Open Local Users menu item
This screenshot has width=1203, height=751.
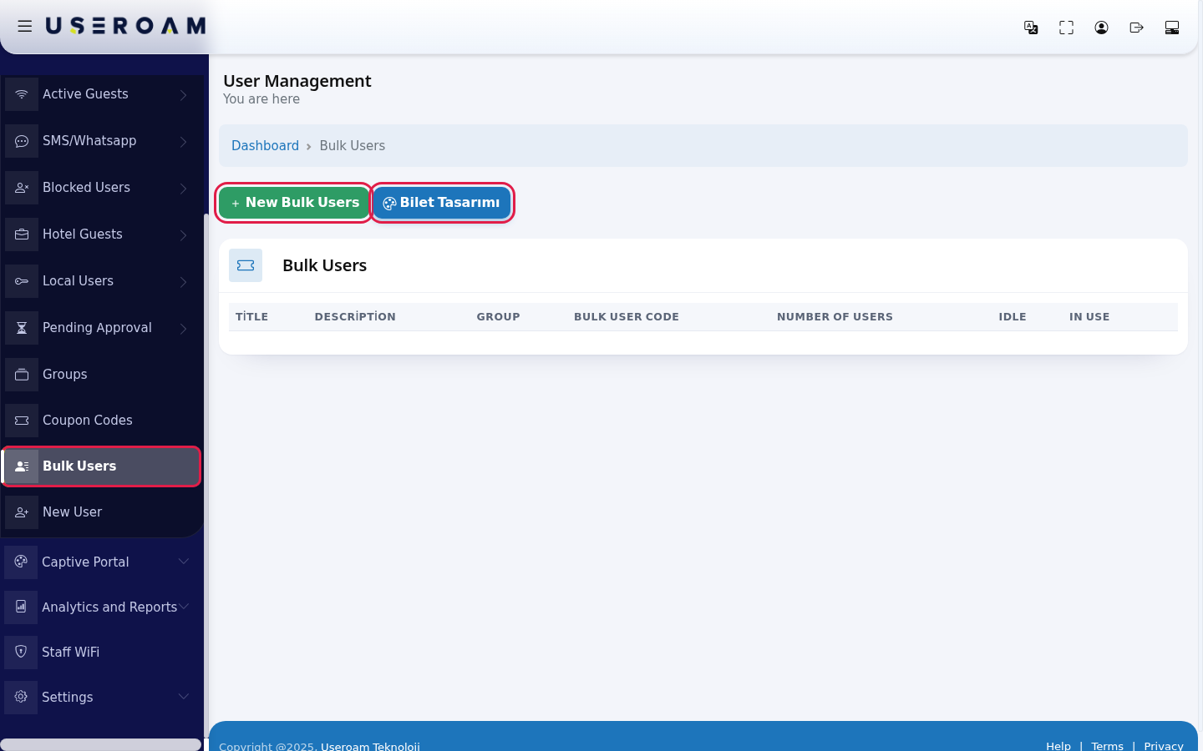point(101,281)
